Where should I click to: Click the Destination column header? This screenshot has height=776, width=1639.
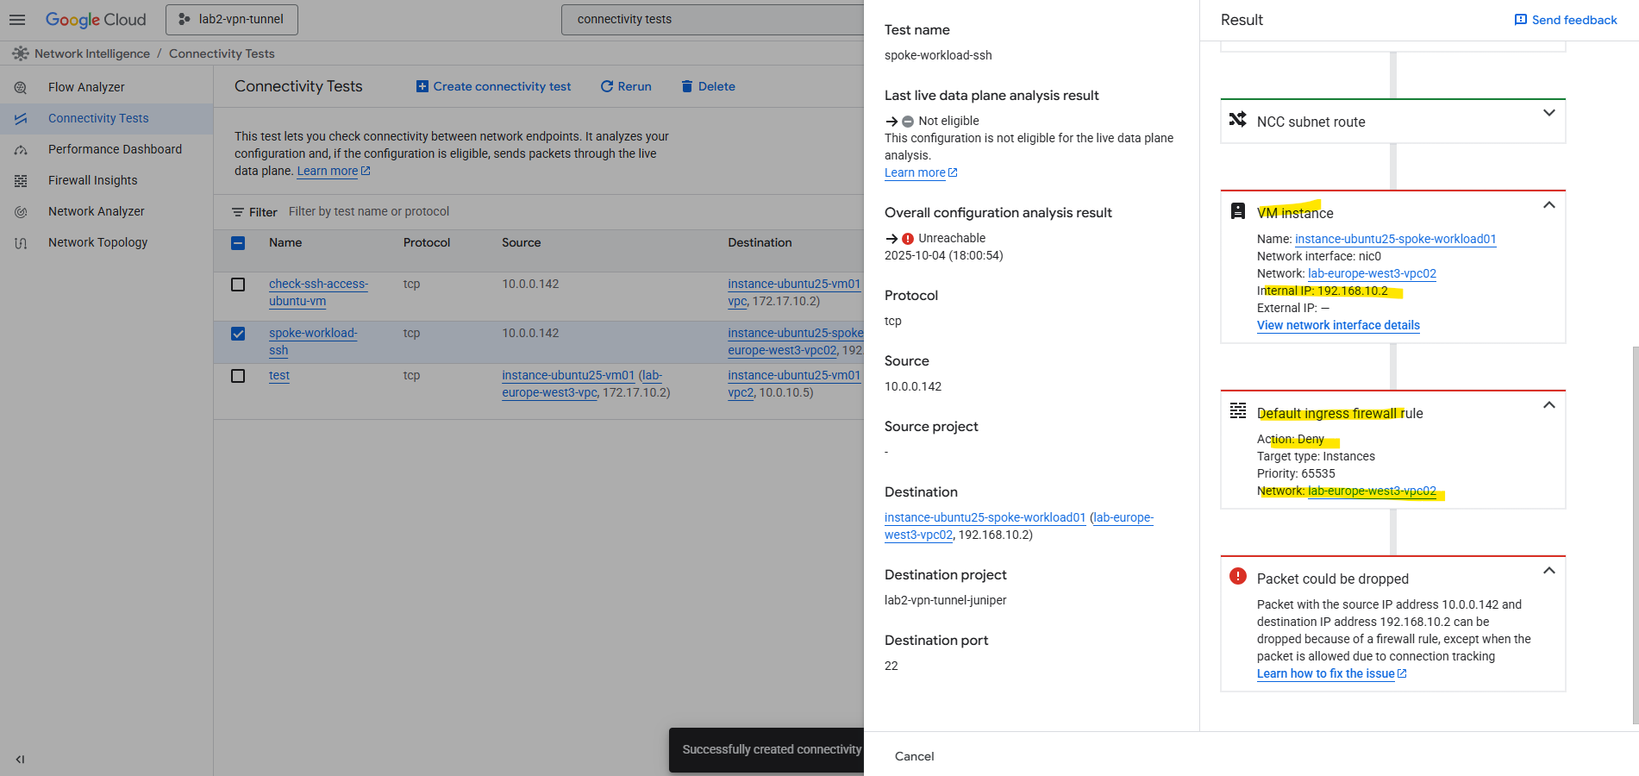point(760,242)
